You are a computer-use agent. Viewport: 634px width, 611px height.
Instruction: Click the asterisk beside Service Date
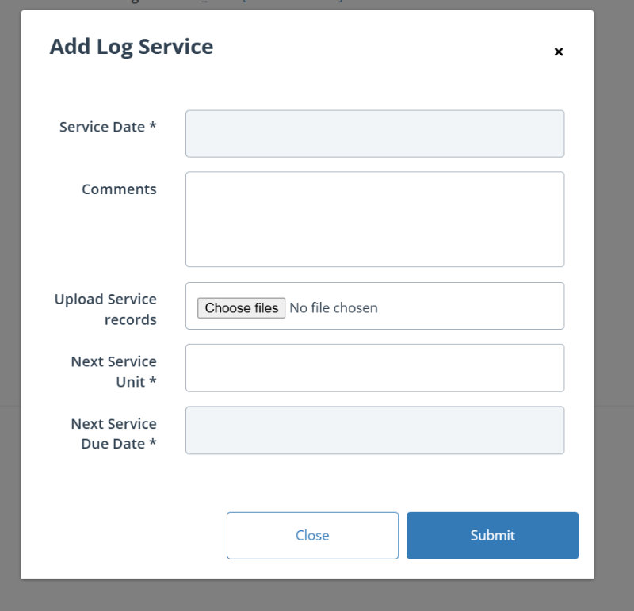(x=153, y=127)
